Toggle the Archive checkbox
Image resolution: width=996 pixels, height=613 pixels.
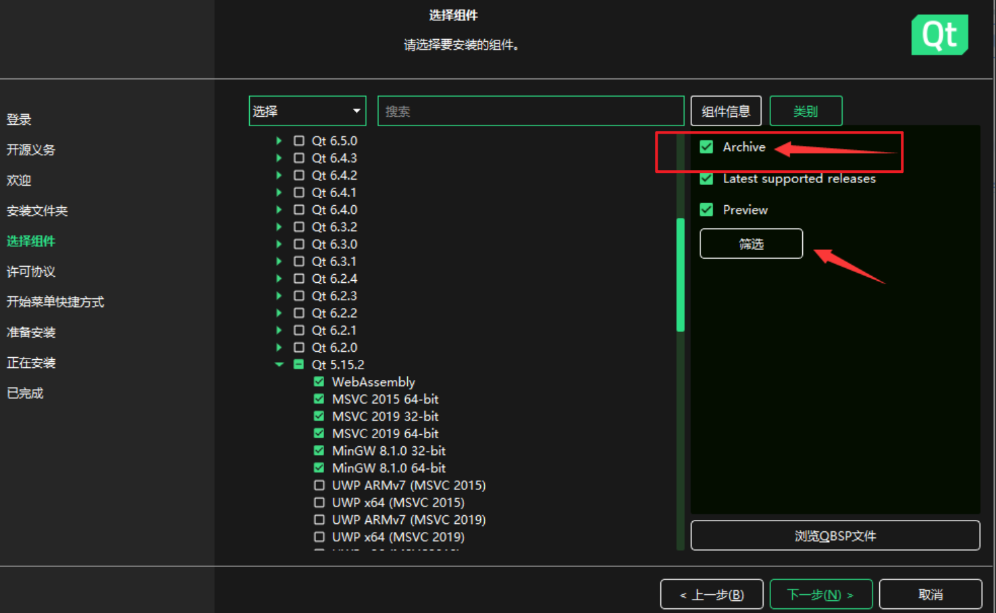(x=706, y=147)
